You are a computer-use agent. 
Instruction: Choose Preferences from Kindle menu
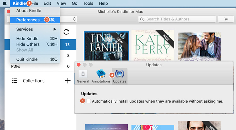coord(30,20)
